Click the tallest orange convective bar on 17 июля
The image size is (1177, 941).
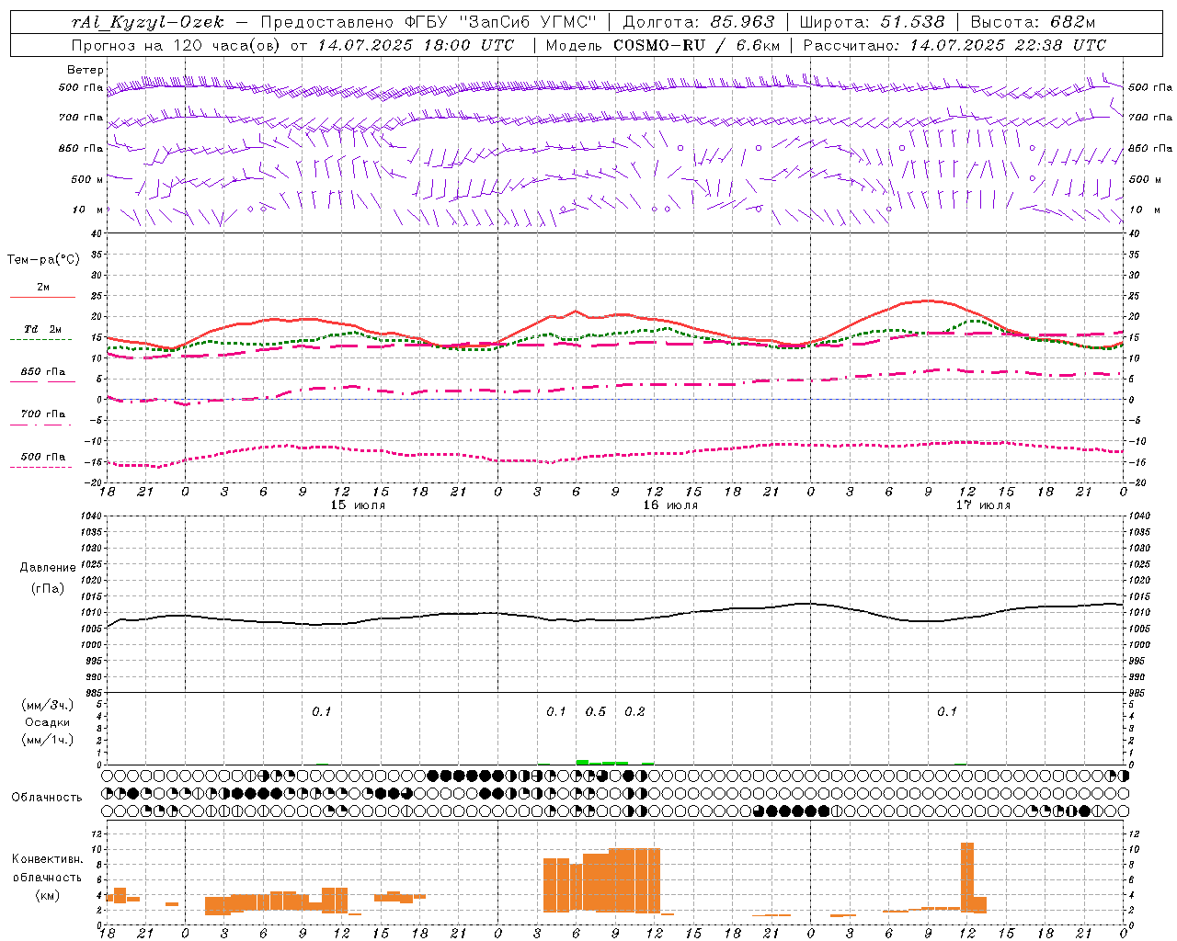pos(966,877)
